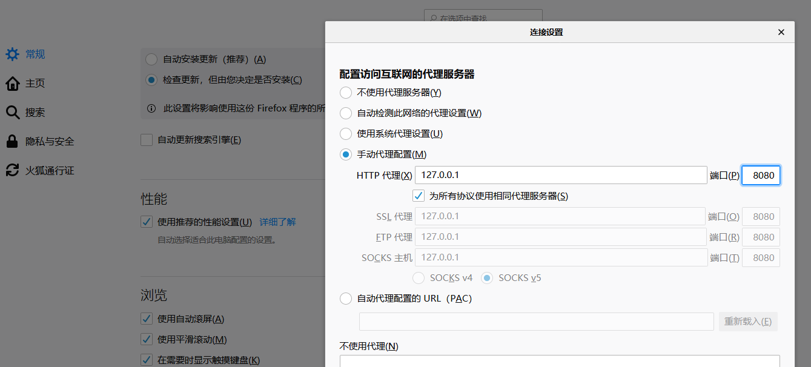The height and width of the screenshot is (367, 811).
Task: Click the 浏览 section heading
Action: [x=154, y=296]
